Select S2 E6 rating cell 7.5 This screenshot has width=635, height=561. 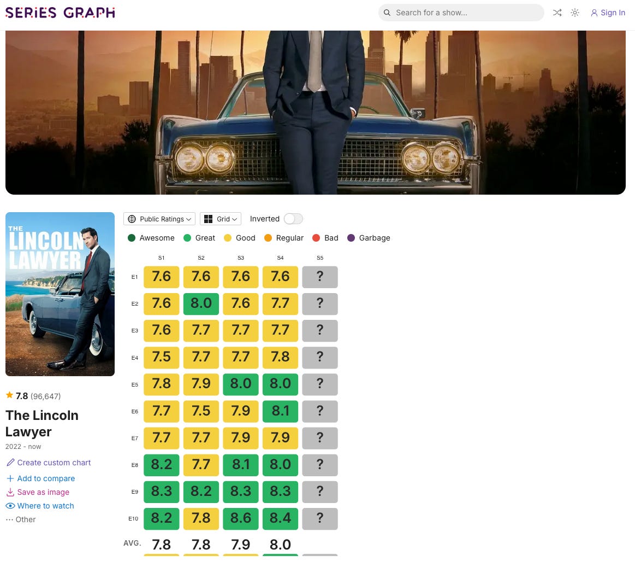pyautogui.click(x=201, y=411)
